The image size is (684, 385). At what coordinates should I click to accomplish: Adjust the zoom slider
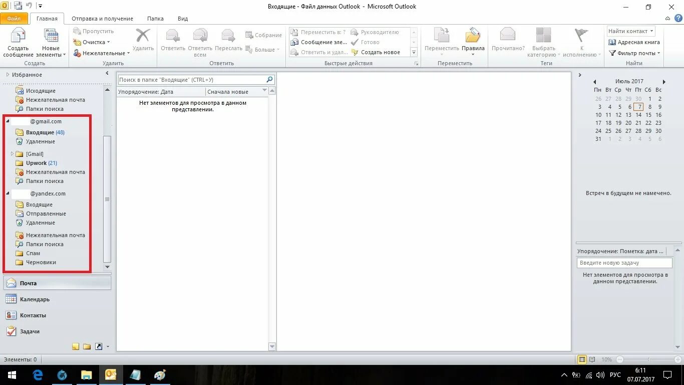click(x=649, y=359)
